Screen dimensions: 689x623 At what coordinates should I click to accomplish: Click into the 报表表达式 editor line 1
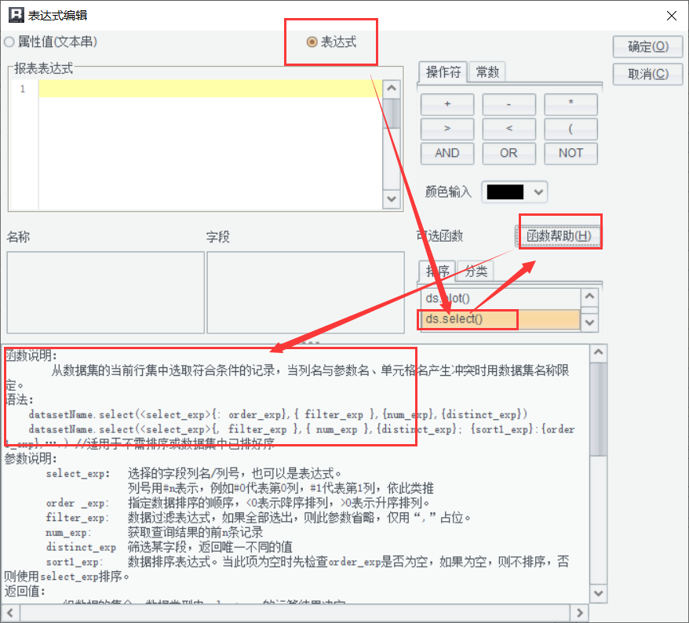(210, 89)
